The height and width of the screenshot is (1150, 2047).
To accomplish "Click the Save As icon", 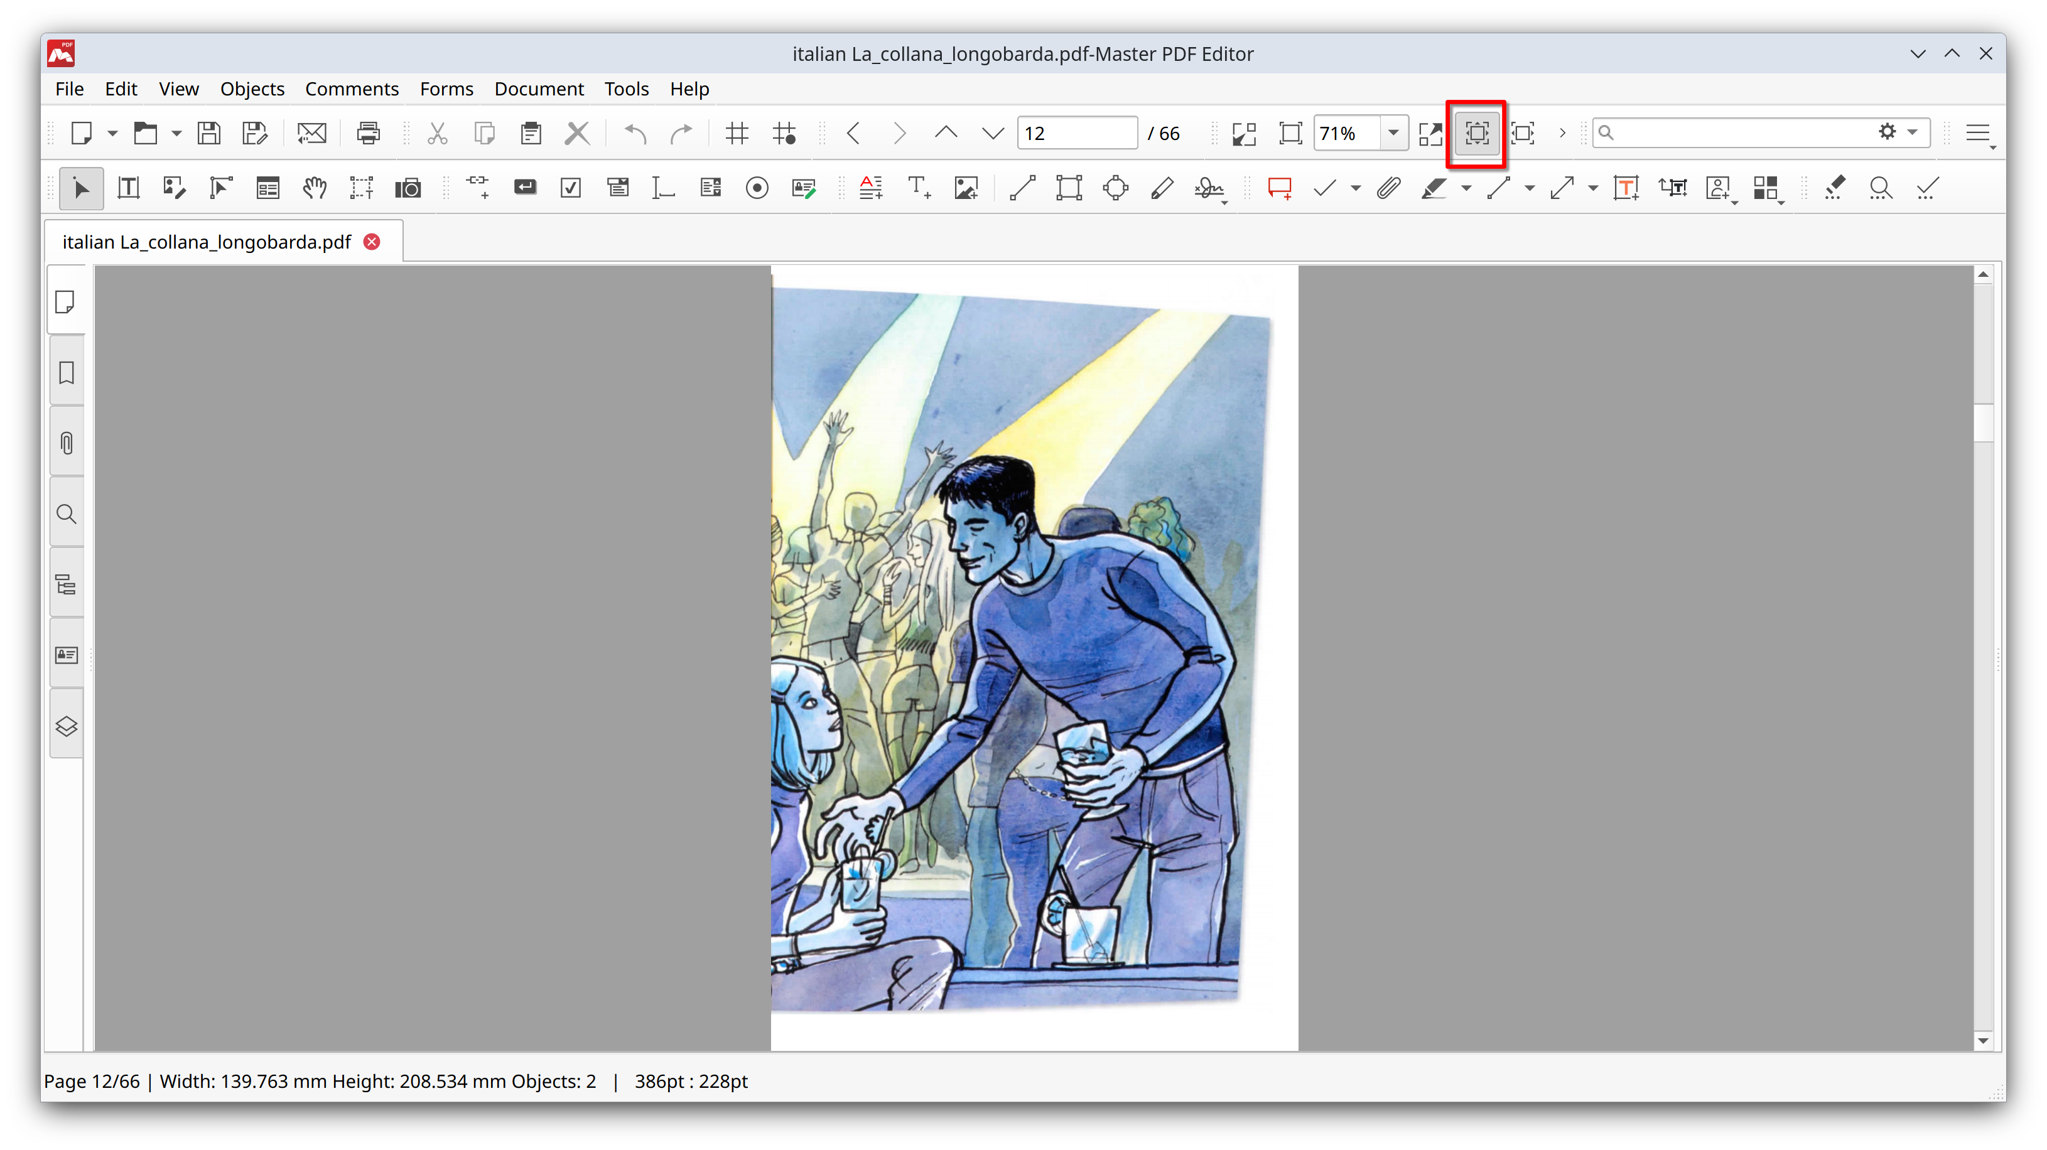I will [255, 132].
